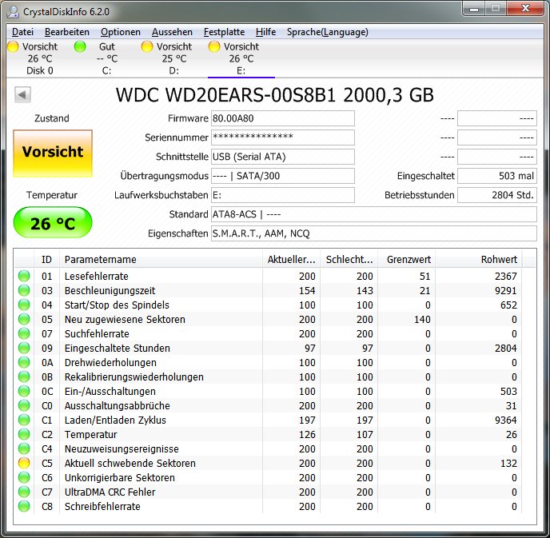This screenshot has width=550, height=538.
Task: Click green status icon for Ein-/Ausschaltungen
Action: (x=24, y=391)
